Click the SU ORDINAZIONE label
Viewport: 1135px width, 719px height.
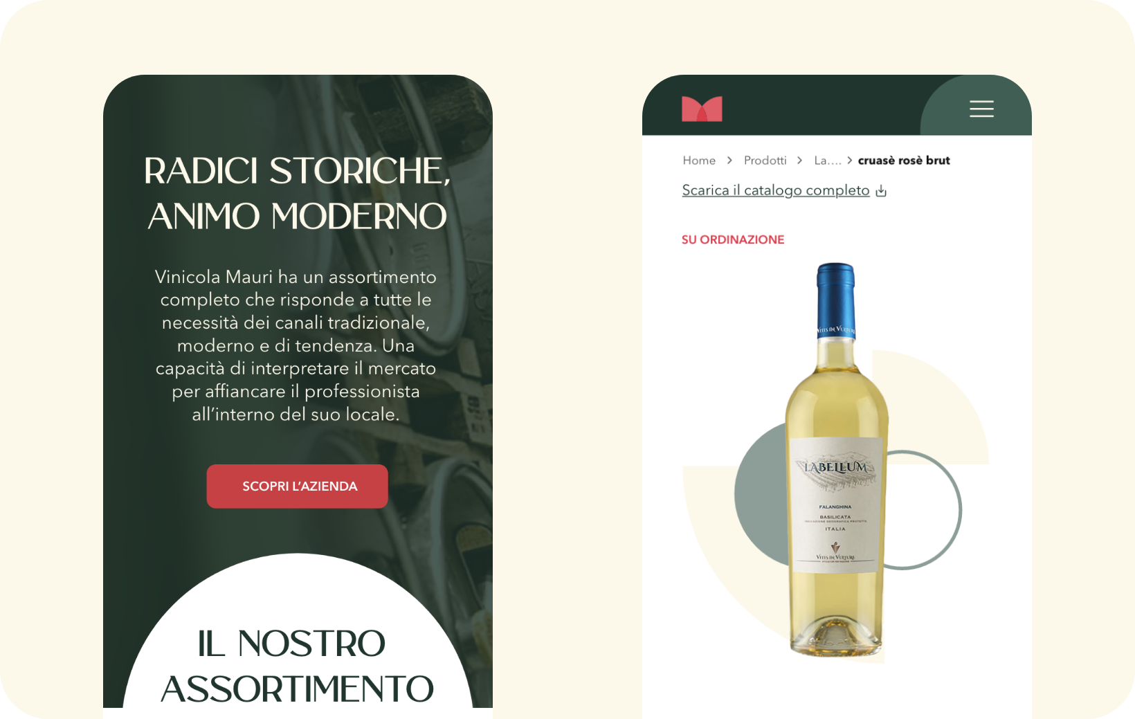733,239
